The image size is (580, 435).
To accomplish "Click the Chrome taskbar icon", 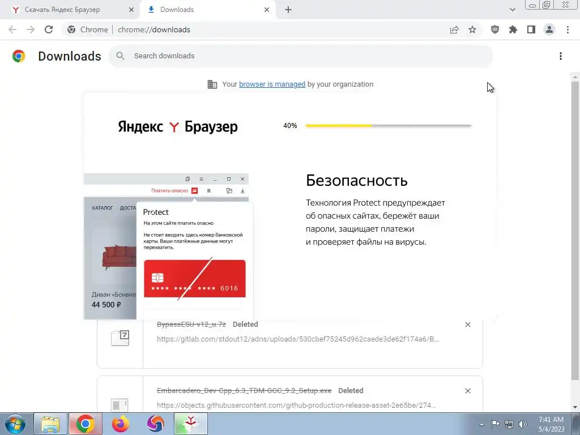I will point(85,424).
